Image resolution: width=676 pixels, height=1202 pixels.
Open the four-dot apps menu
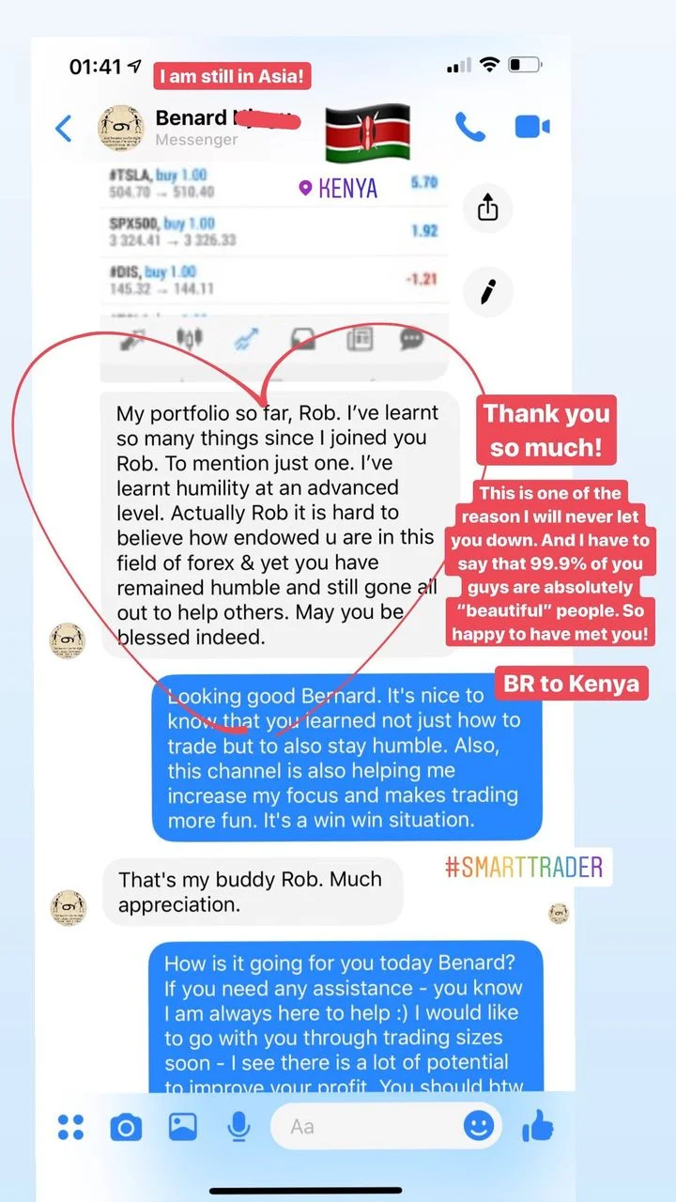tap(70, 1126)
